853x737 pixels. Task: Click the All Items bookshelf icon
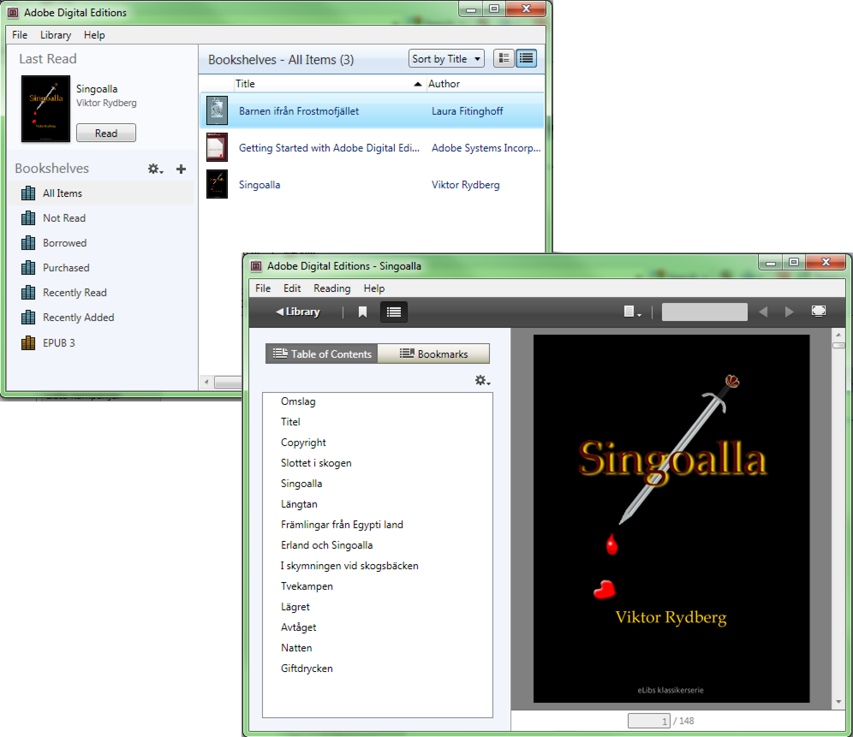pos(28,193)
